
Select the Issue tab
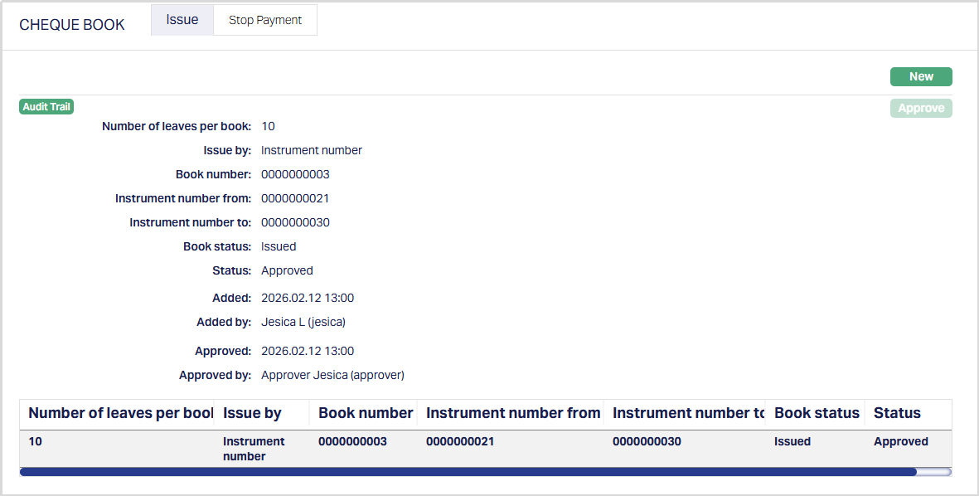tap(182, 20)
